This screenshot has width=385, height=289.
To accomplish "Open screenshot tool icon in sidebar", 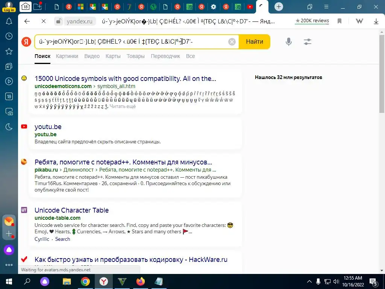I will click(x=9, y=111).
